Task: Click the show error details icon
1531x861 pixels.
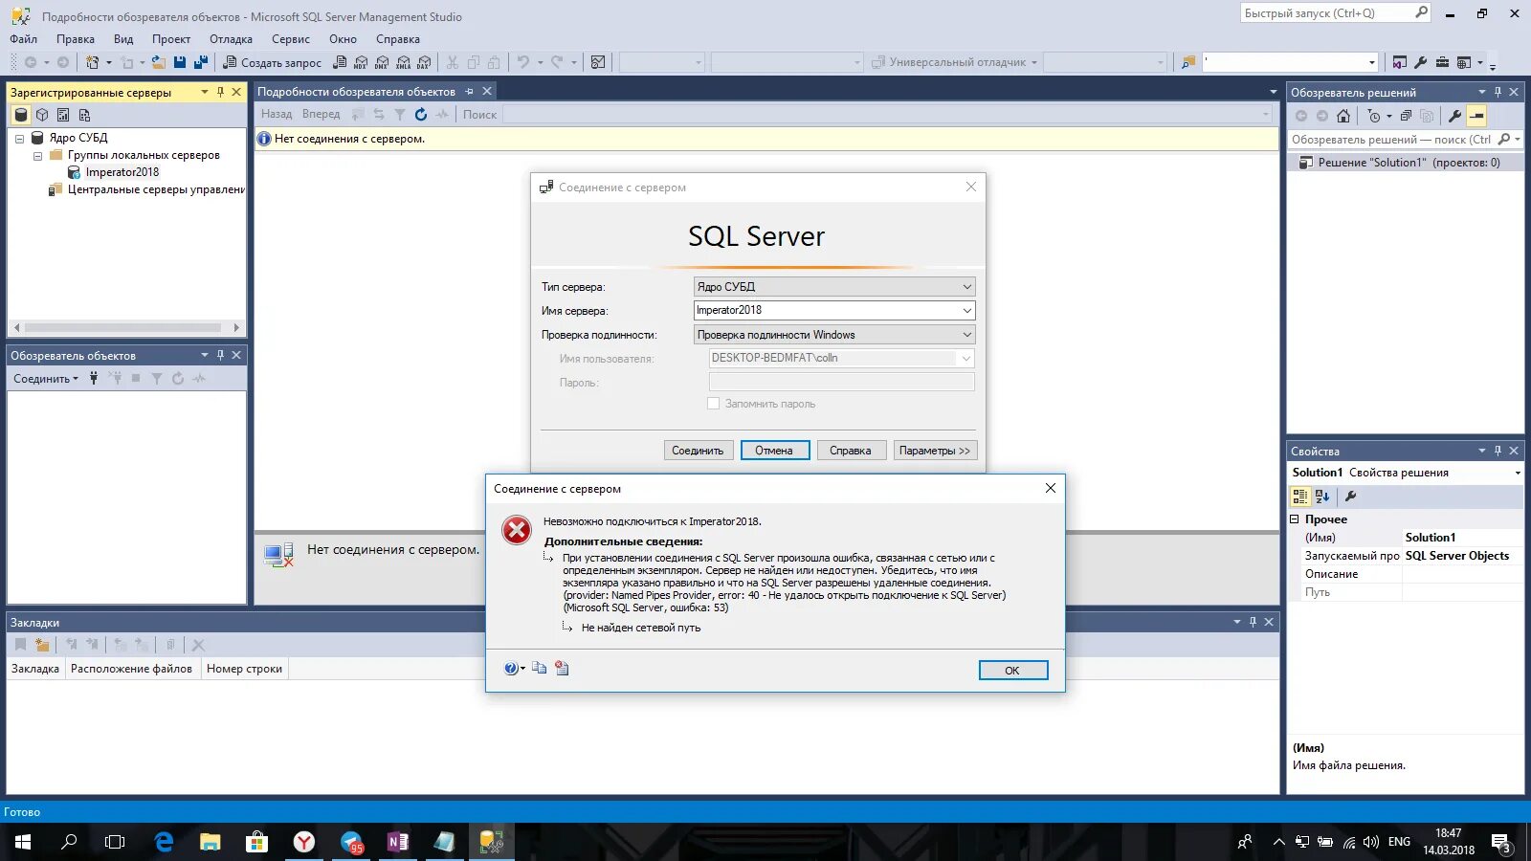Action: [x=562, y=668]
